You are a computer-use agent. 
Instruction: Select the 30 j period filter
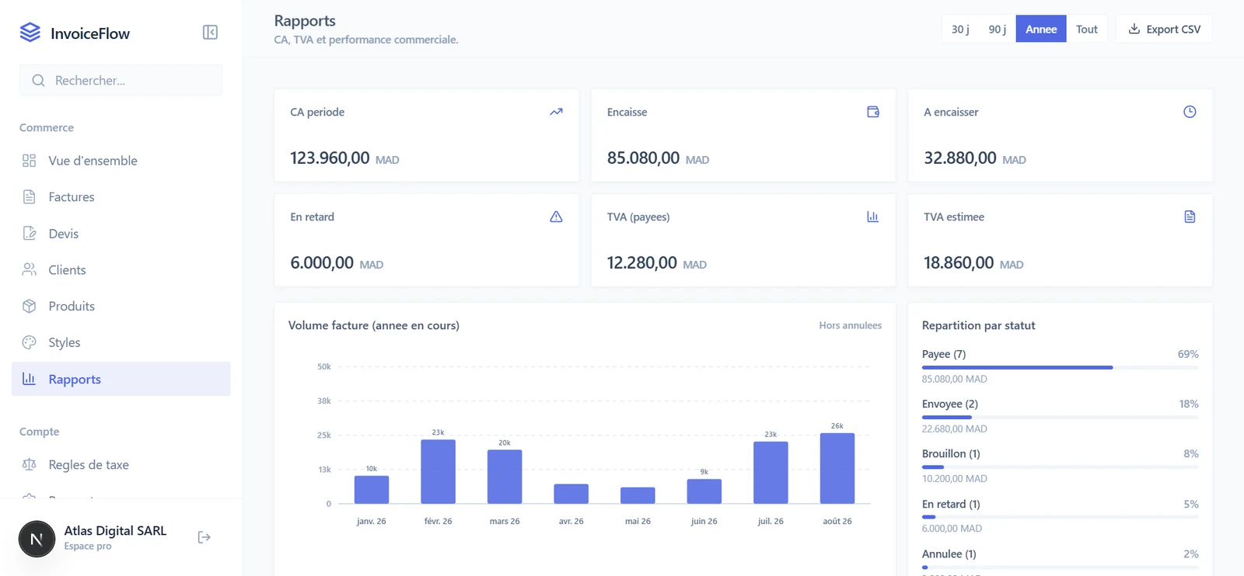960,29
